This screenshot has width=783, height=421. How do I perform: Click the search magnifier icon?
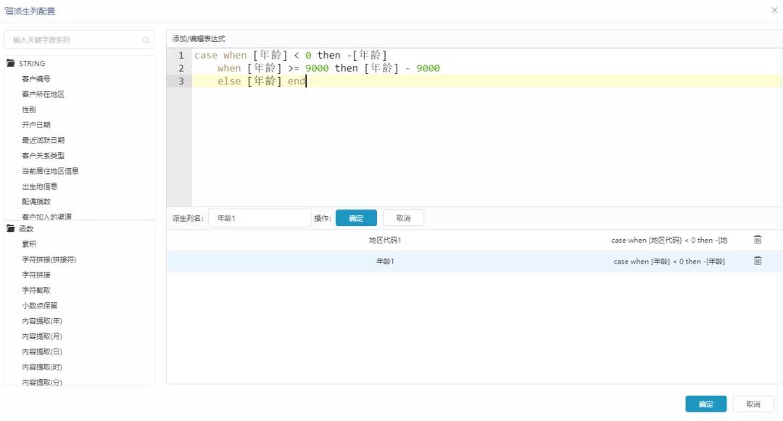146,40
